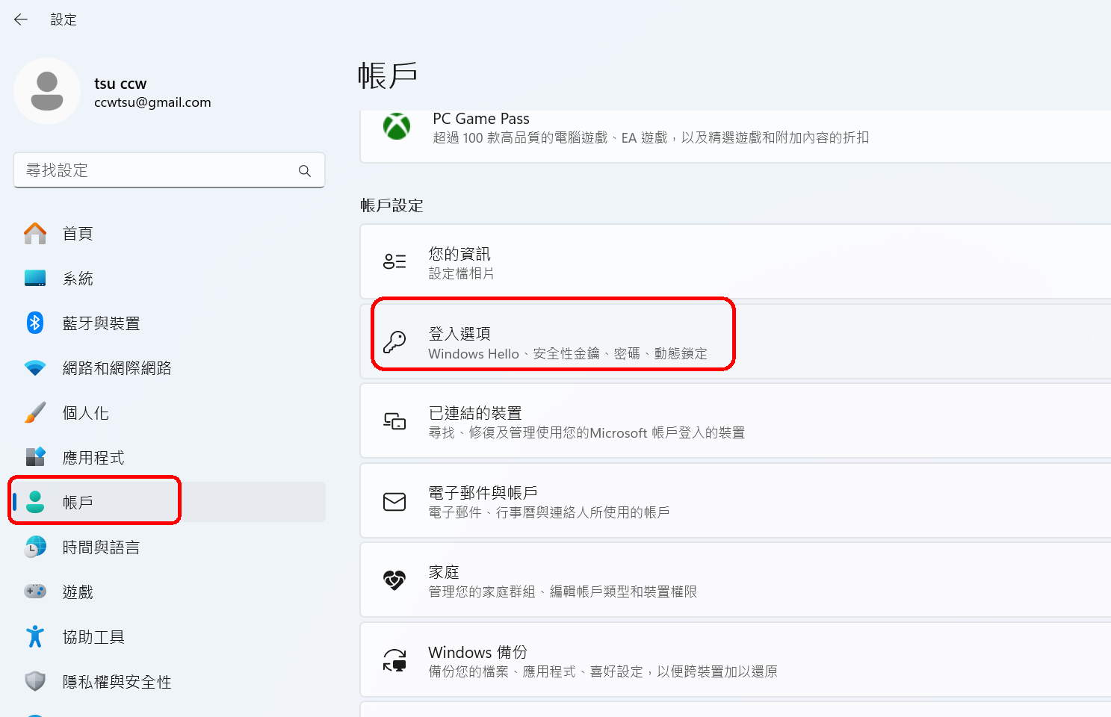Click the Xbox PC Game Pass icon

point(397,127)
